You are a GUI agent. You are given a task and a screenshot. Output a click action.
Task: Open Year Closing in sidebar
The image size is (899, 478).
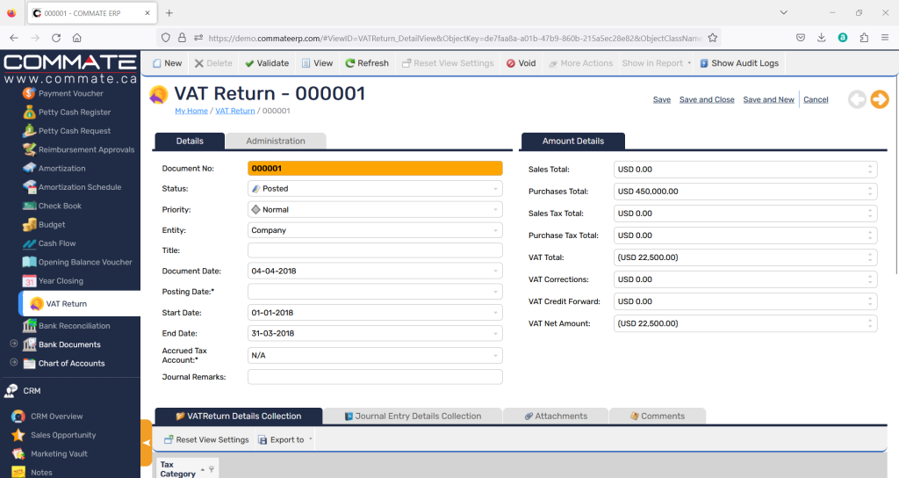click(60, 281)
